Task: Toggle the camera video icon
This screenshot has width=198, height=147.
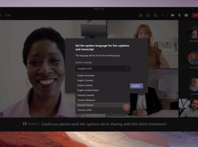Action: click(173, 15)
